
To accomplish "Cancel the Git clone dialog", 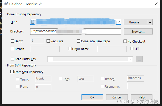I will pyautogui.click(x=117, y=97).
